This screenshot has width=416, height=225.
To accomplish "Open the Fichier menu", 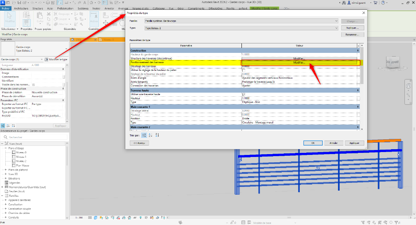I will coord(6,8).
